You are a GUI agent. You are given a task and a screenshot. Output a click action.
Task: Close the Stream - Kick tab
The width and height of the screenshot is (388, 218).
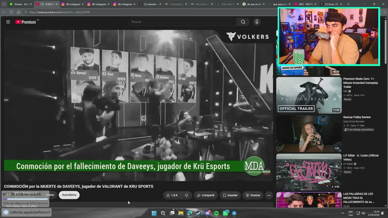coord(31,4)
